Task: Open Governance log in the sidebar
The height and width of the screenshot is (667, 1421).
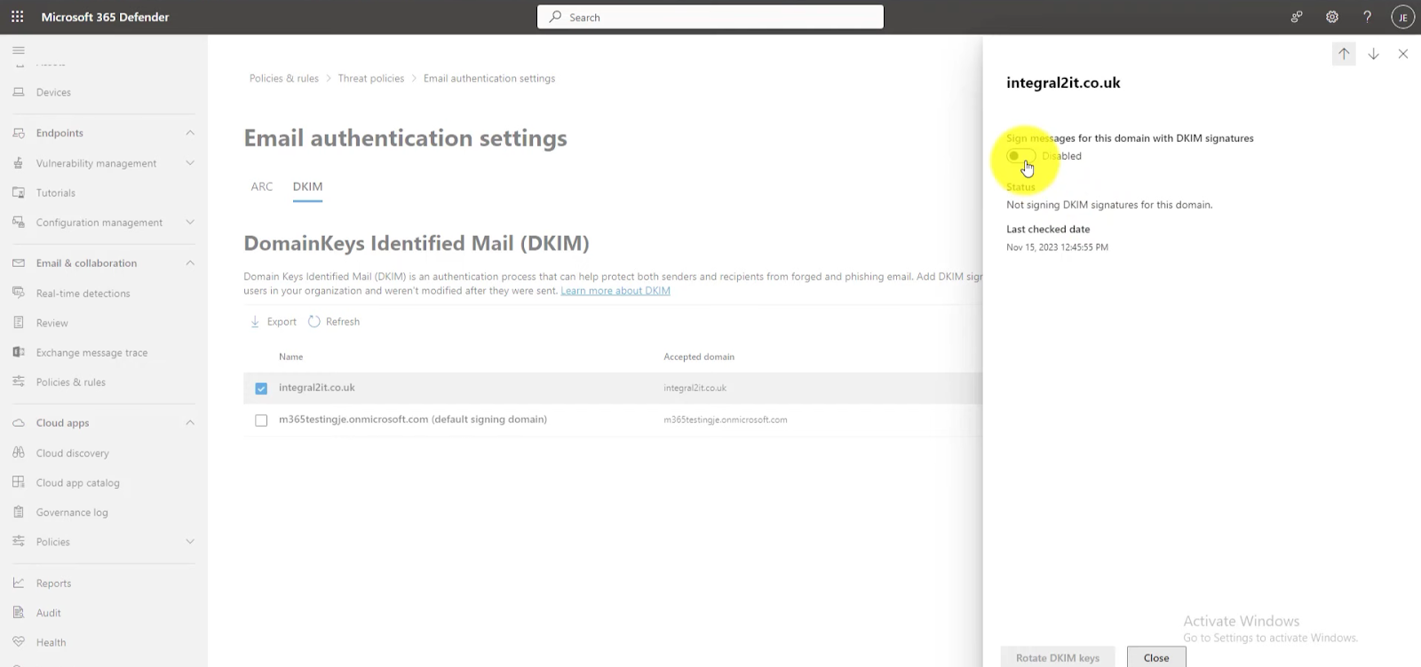Action: pyautogui.click(x=72, y=513)
